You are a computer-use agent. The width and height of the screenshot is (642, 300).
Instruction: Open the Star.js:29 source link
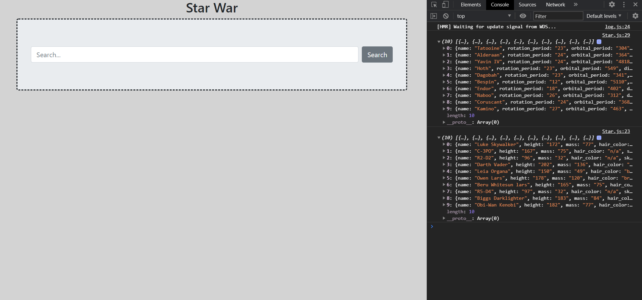[x=616, y=35]
